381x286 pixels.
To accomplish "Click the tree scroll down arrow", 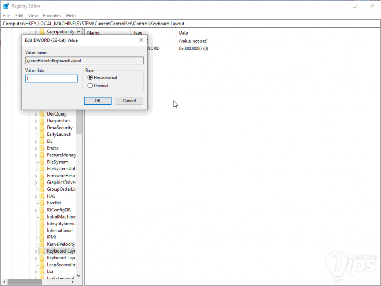I will click(79, 276).
